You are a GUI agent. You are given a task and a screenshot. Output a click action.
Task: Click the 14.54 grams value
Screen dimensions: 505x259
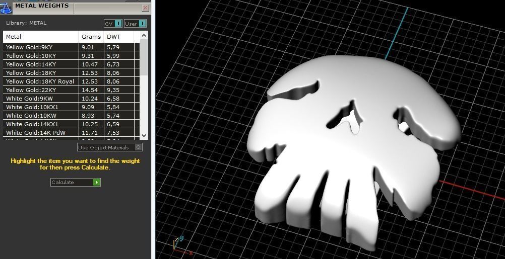pos(90,90)
